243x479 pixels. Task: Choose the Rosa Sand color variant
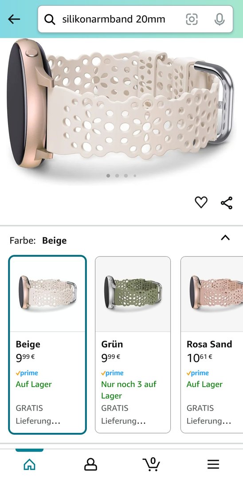point(212,345)
